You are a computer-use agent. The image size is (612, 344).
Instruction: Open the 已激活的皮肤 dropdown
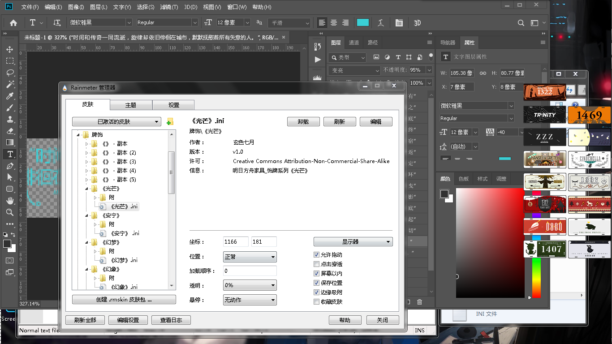coord(116,122)
